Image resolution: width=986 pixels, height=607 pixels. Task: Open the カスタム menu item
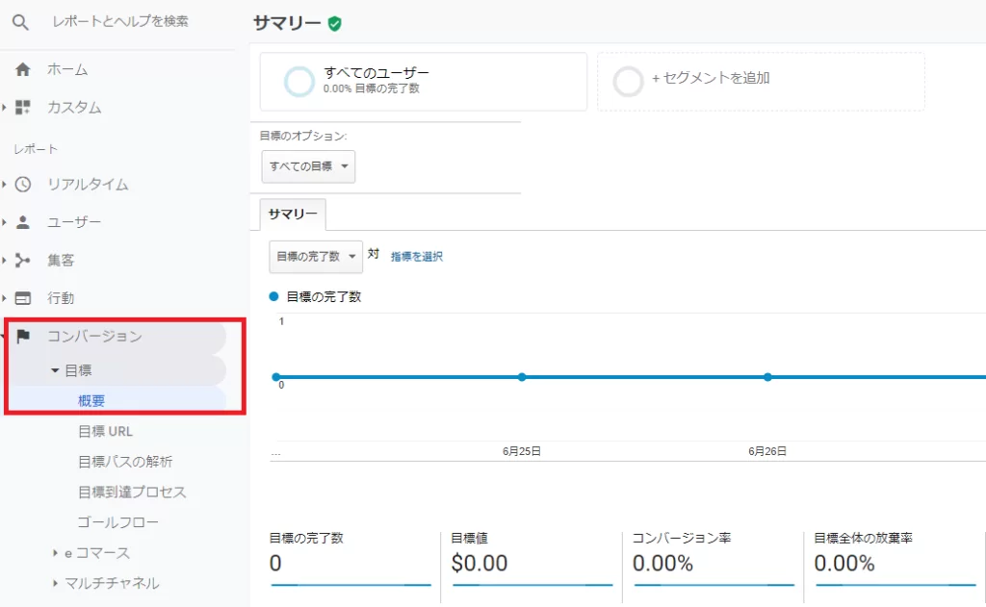(x=74, y=108)
